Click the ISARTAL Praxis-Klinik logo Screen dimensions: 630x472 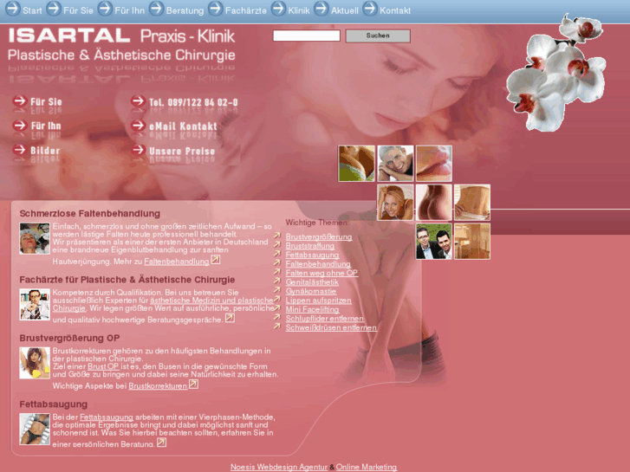click(121, 44)
